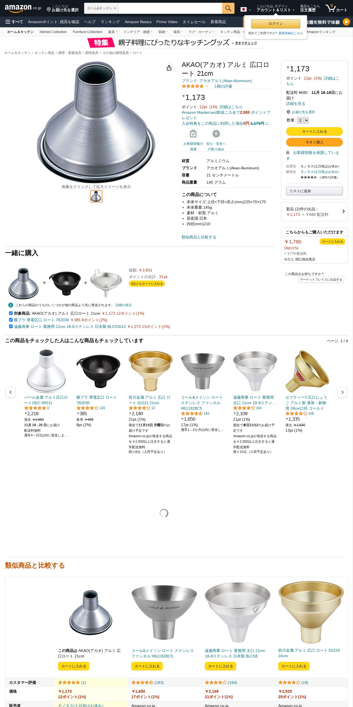Click the Japan flag language icon
This screenshot has height=707, width=353.
243,9
